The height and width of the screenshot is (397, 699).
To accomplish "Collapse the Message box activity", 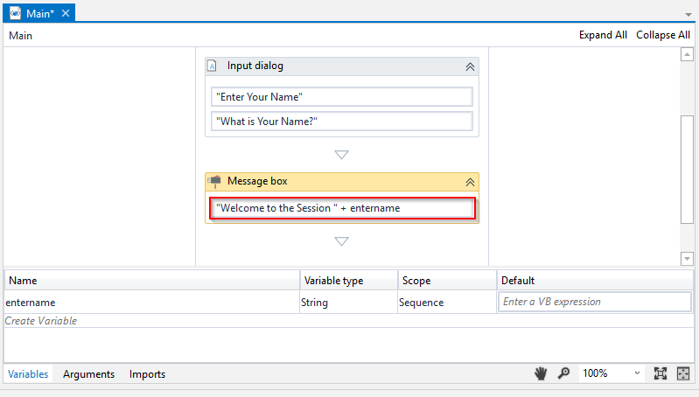I will (x=470, y=182).
